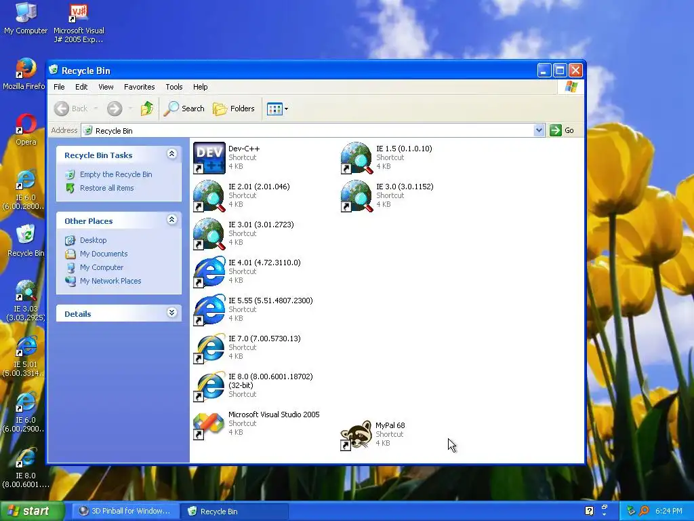Select the IE 5.55 shortcut icon
The height and width of the screenshot is (521, 694).
click(209, 309)
